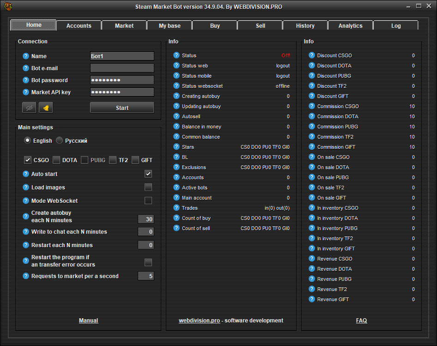
Task: Click the help icon next to Mode WebSocket
Action: coord(26,201)
